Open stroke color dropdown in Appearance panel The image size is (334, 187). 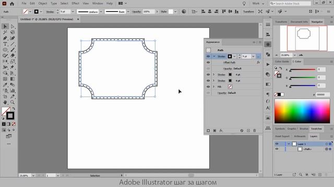coord(234,57)
